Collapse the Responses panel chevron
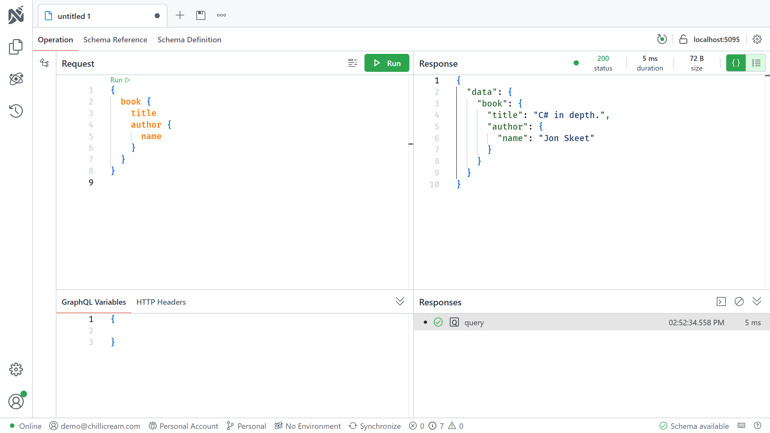This screenshot has height=433, width=770. click(757, 301)
